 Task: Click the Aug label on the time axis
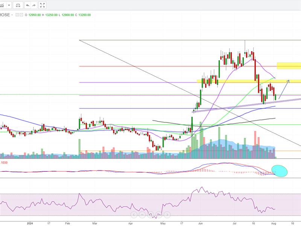274,223
